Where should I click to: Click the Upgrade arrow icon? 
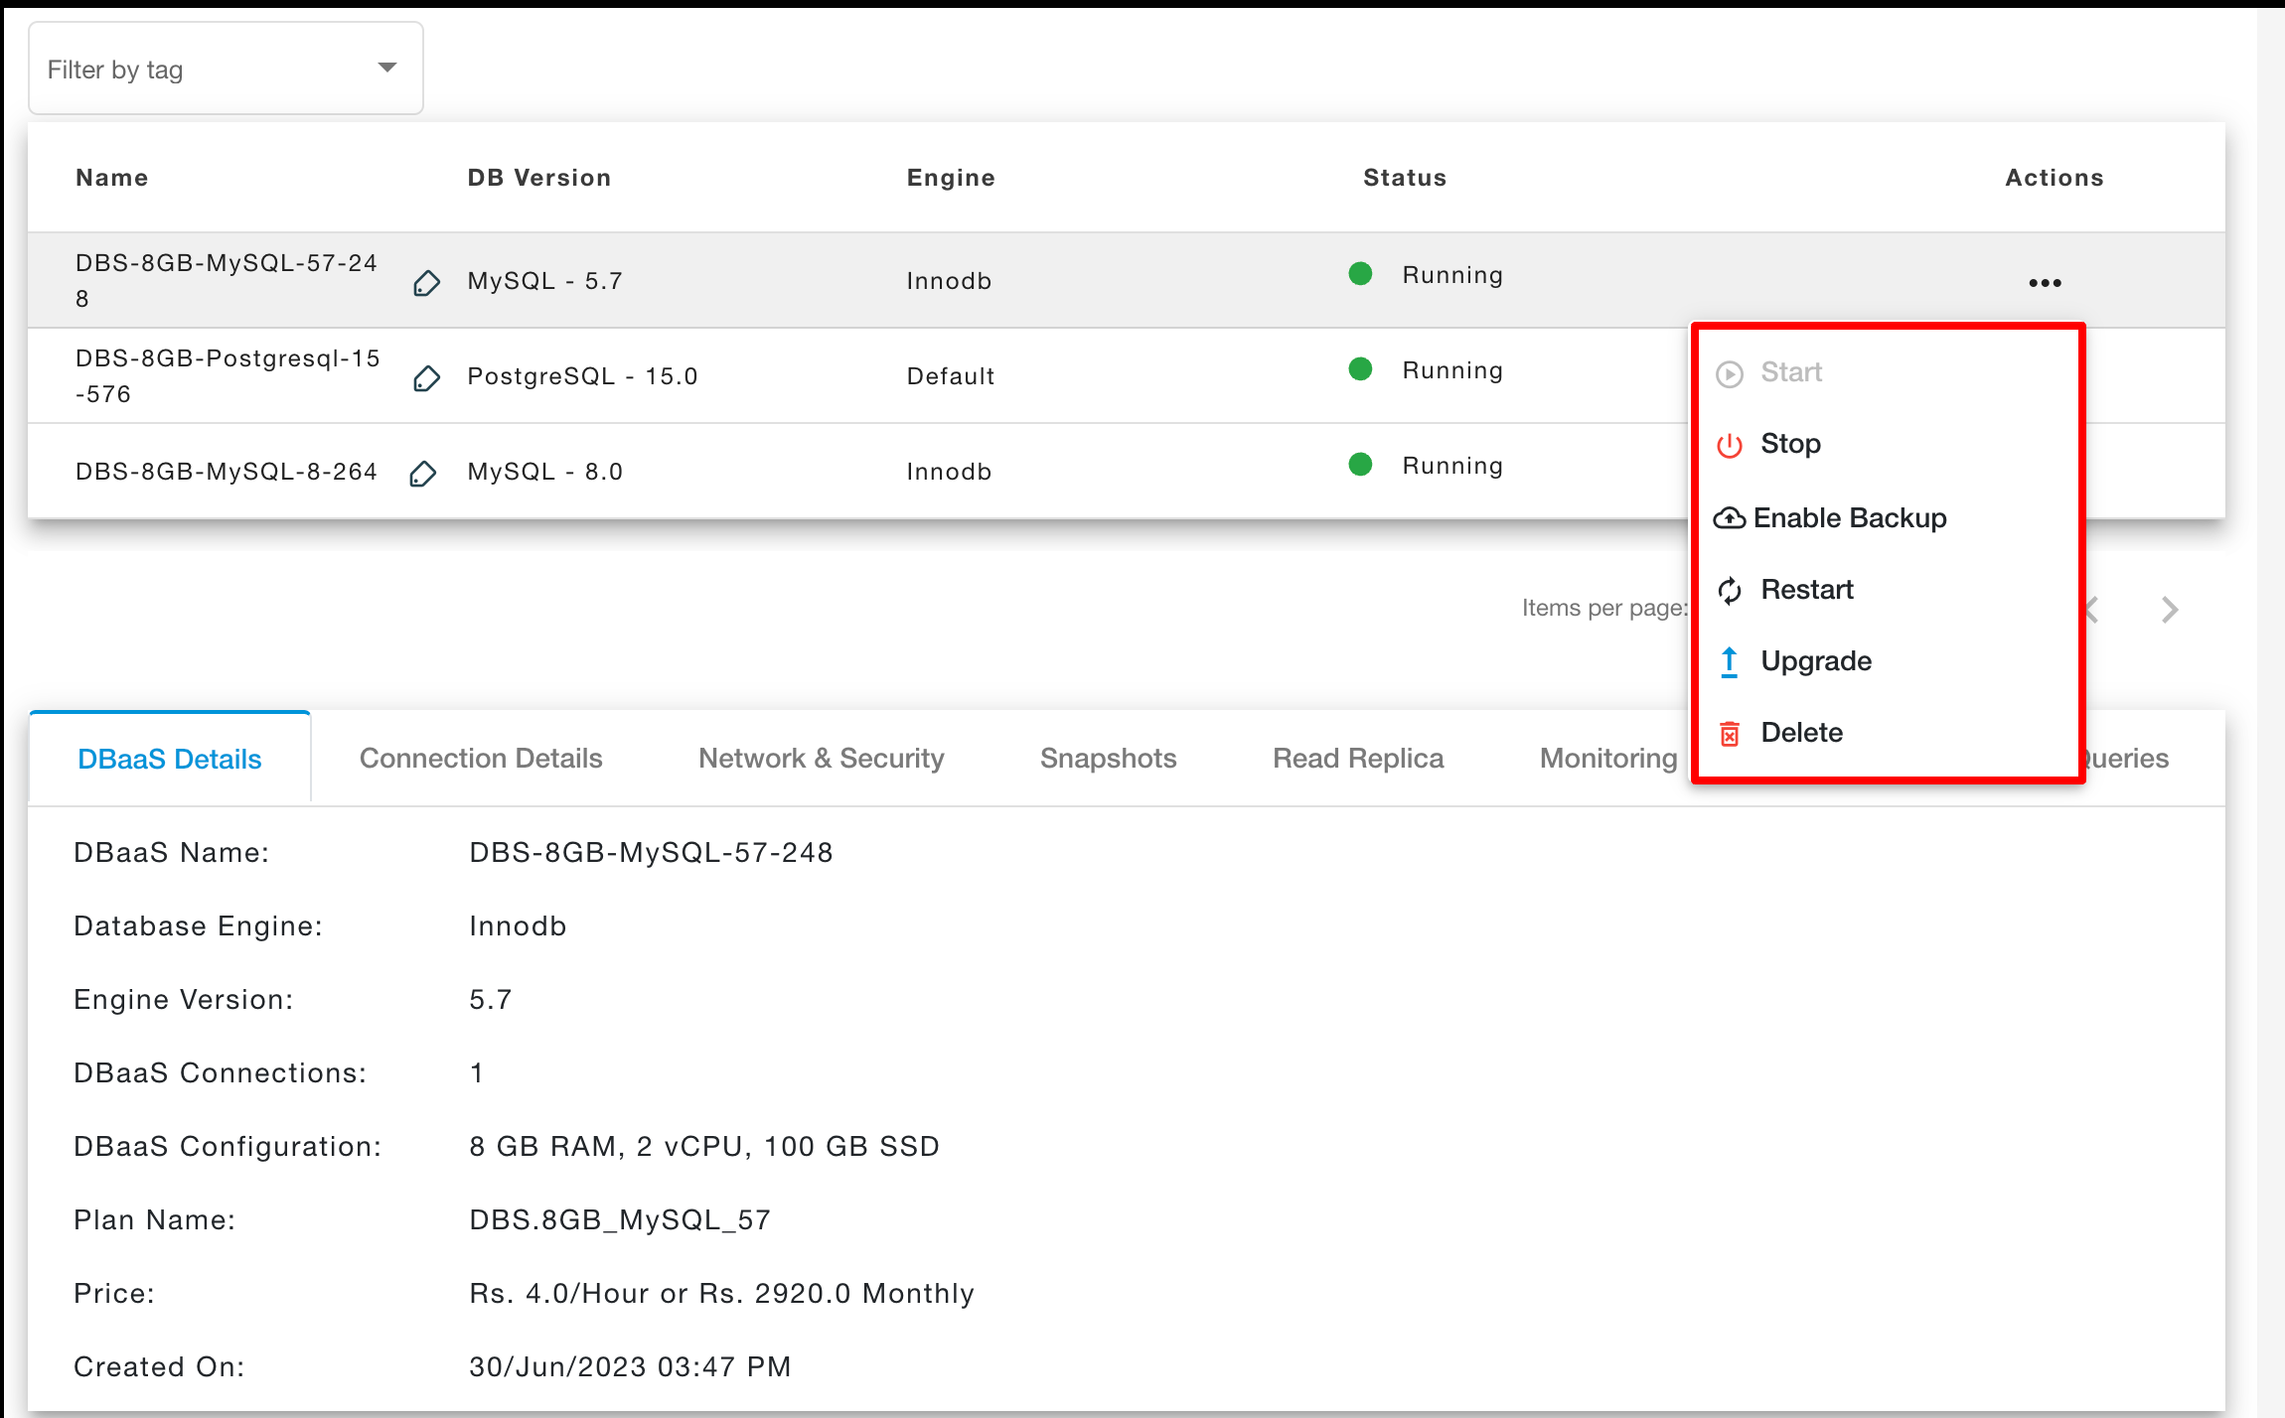[1730, 662]
